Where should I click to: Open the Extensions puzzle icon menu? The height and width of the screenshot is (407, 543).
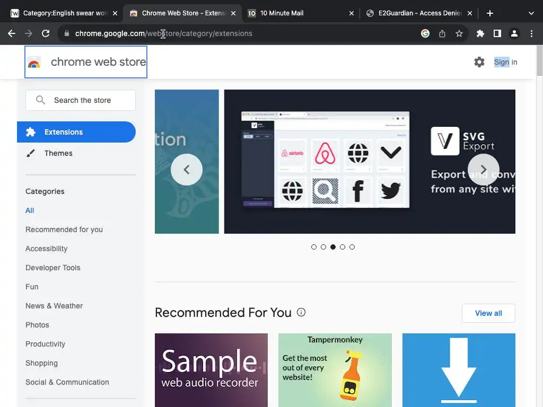480,33
